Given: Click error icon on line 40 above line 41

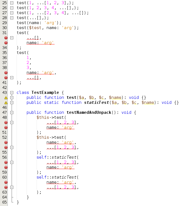Looking at the screenshot, I should (6, 78).
